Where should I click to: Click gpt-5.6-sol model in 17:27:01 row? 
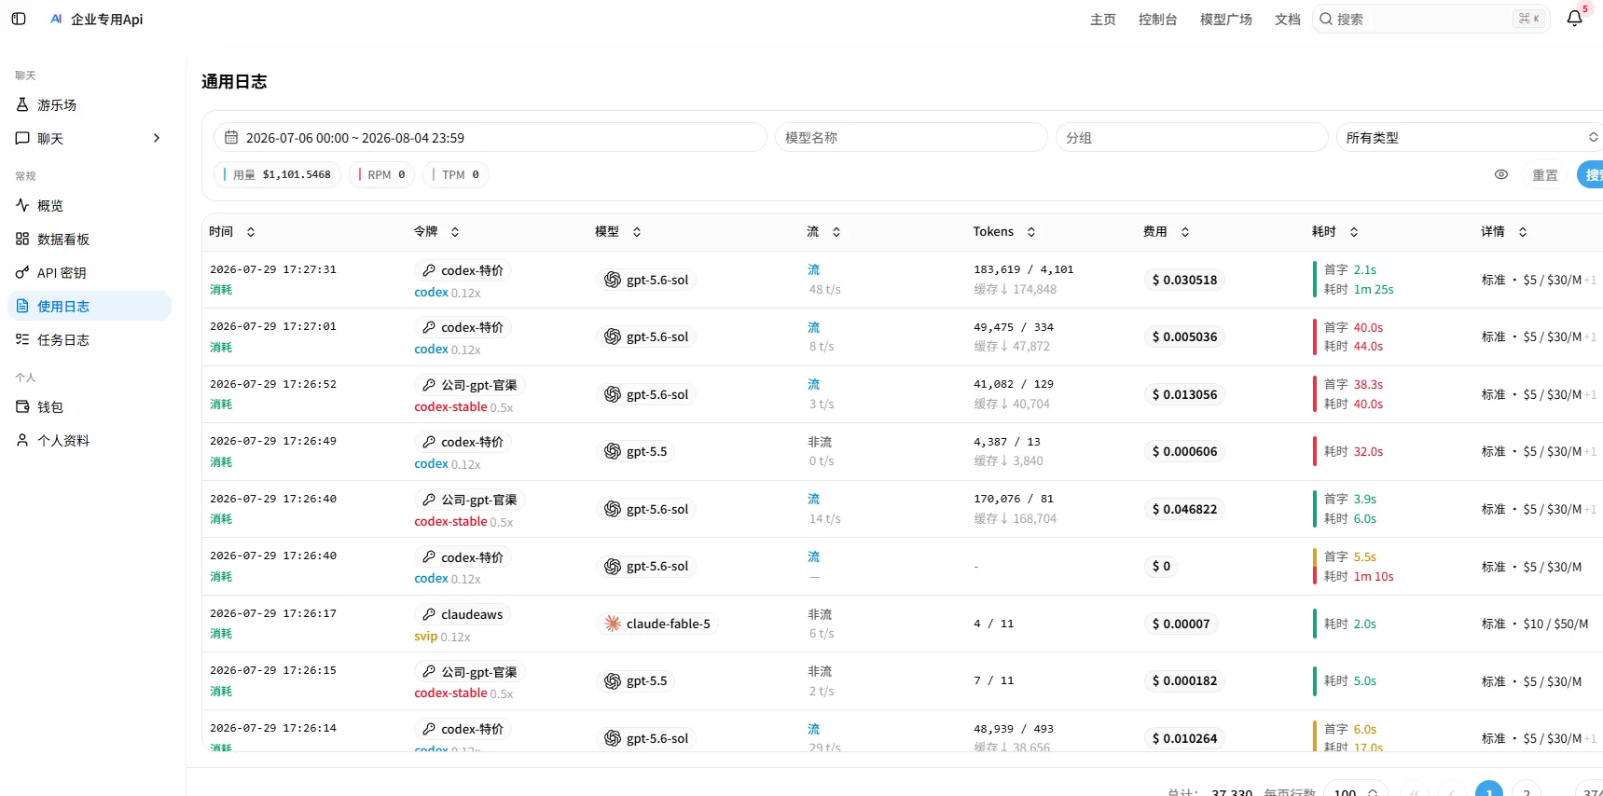point(646,336)
